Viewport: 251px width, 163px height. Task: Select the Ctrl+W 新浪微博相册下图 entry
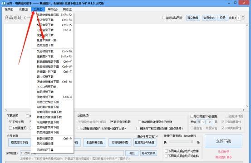(x=53, y=66)
